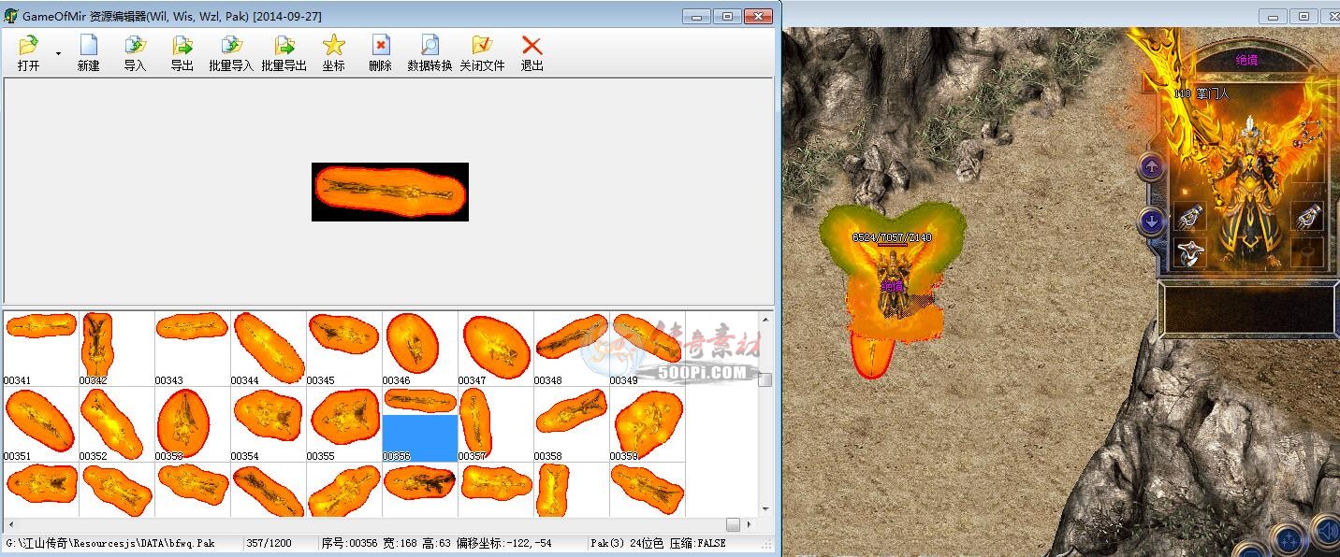Select thumbnail 00341

click(40, 348)
